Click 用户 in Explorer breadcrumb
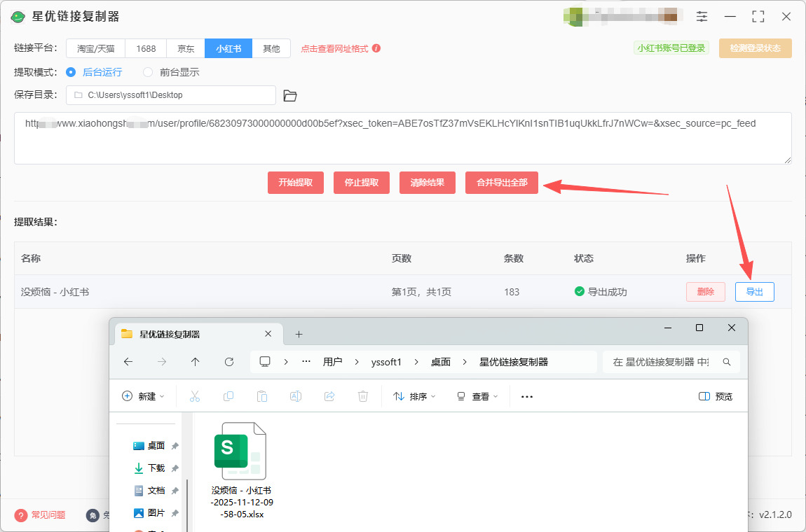Viewport: 806px width, 532px height. [333, 362]
